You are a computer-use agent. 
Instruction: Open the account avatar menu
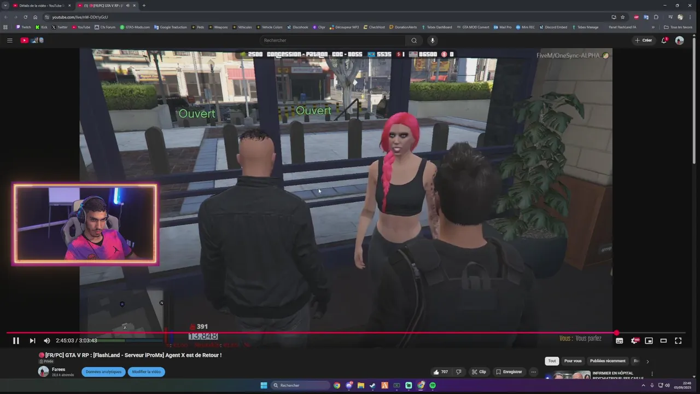coord(679,40)
